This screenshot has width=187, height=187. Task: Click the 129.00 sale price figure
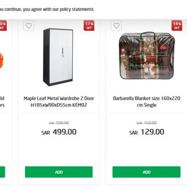[152, 132]
